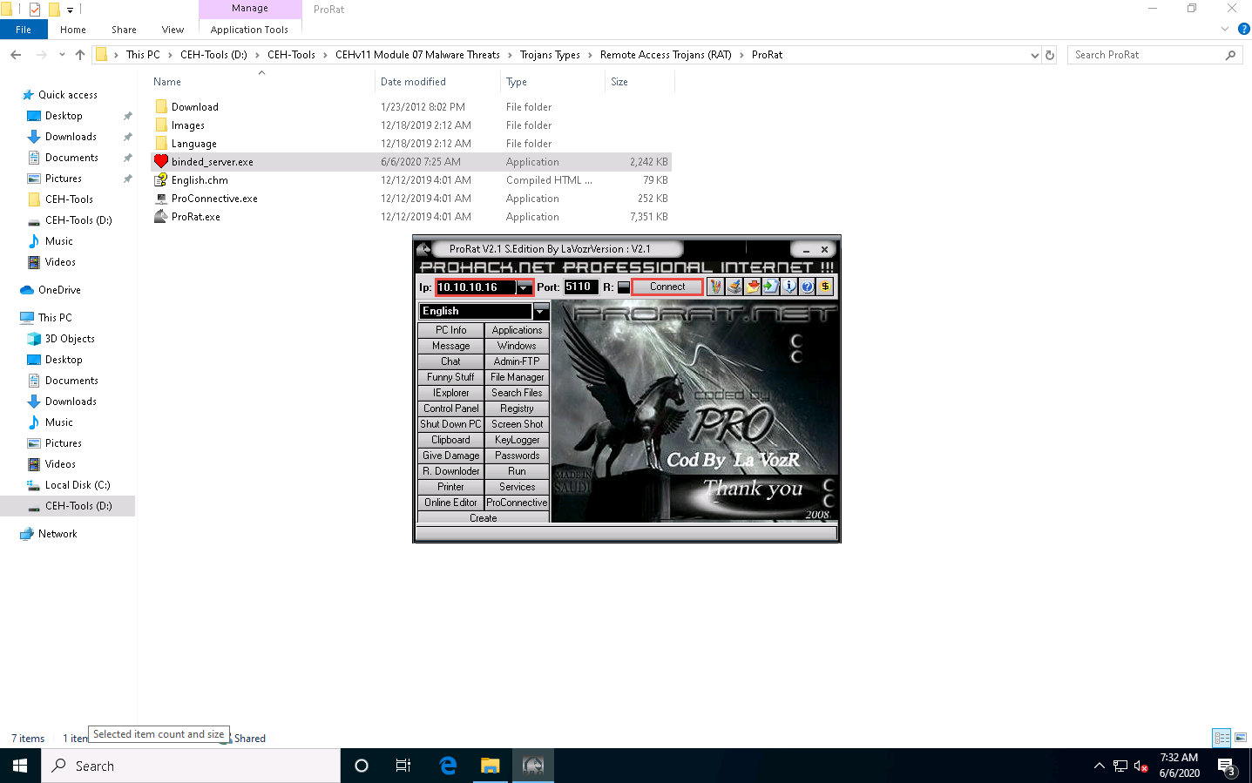Click the Shut Down PC button
This screenshot has width=1252, height=783.
450,424
